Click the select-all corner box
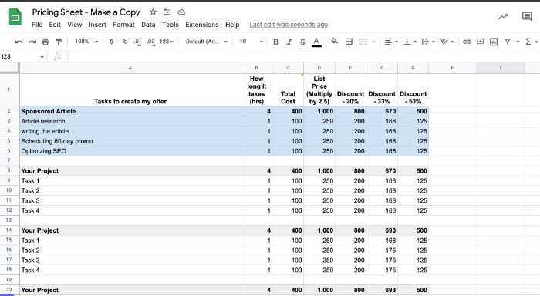Image resolution: width=540 pixels, height=296 pixels. pyautogui.click(x=9, y=68)
